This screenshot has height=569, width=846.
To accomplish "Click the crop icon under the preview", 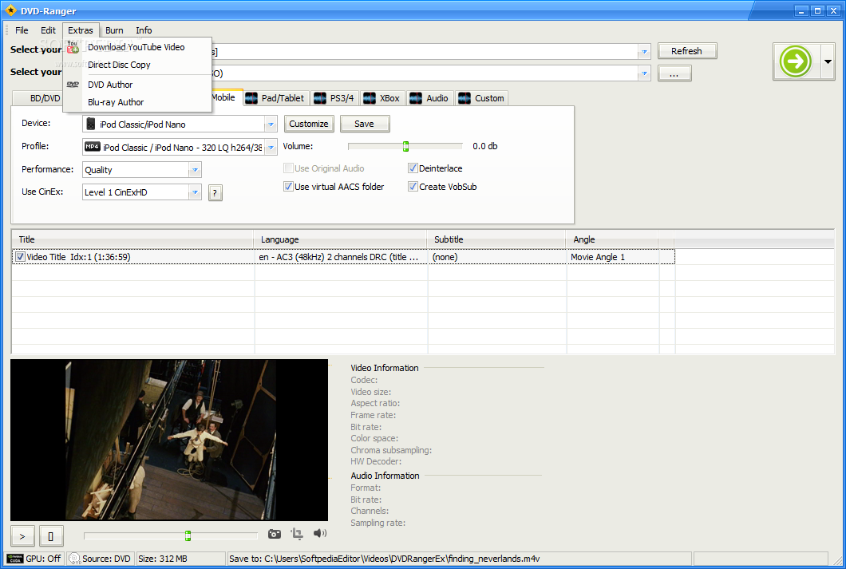I will tap(297, 534).
